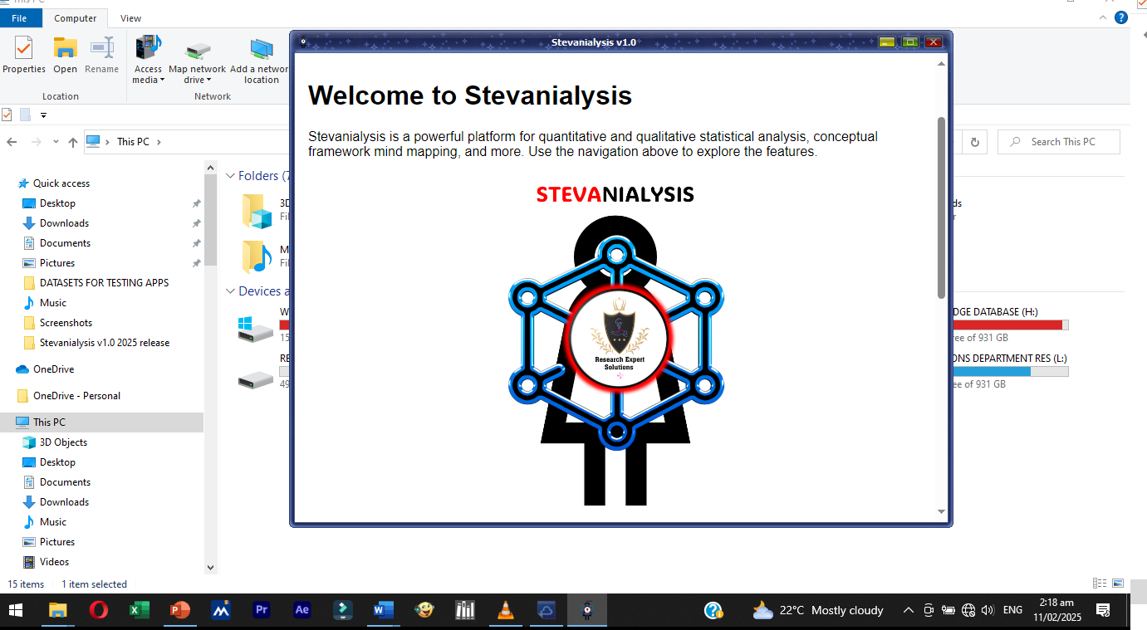The image size is (1147, 630).
Task: Open the notification center
Action: coord(1103,610)
